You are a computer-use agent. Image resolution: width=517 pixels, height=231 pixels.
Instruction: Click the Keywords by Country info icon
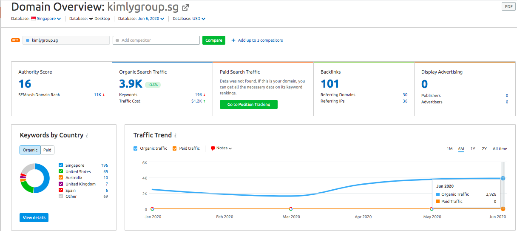pos(87,136)
